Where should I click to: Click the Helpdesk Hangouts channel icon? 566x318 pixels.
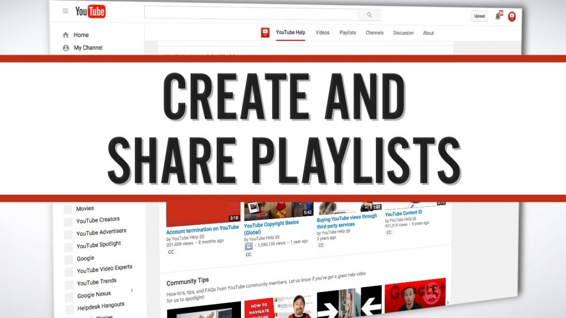coord(70,309)
